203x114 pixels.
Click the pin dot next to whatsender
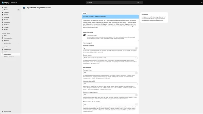click(19, 43)
